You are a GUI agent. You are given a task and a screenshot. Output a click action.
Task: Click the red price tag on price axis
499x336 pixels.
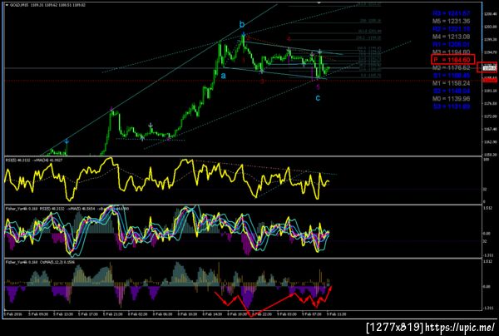coord(490,81)
